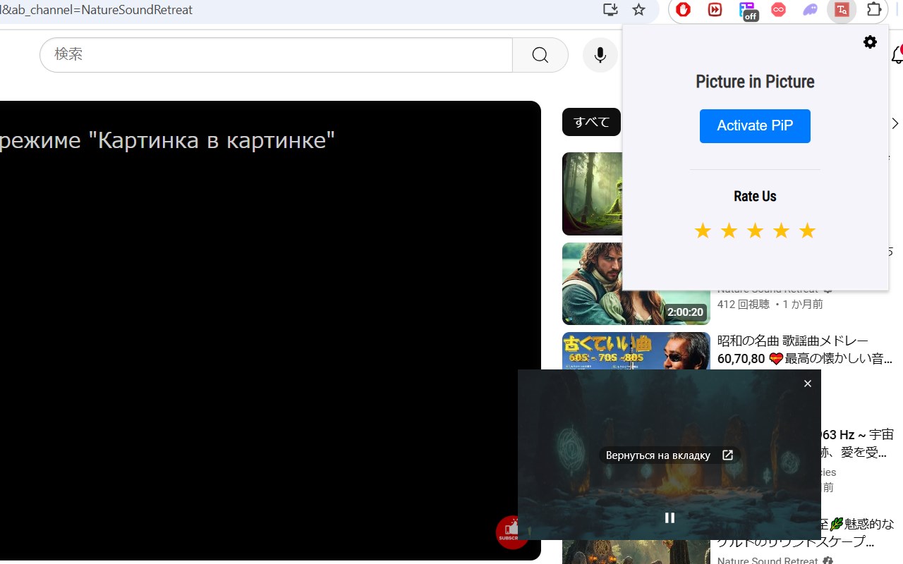Open the red infinity-symbol extension
Viewport: 903px width, 564px height.
click(778, 10)
